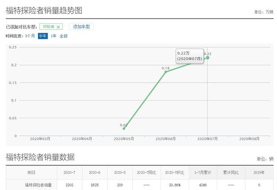Click the 2020-7 column header
277x190 pixels.
coord(69,173)
